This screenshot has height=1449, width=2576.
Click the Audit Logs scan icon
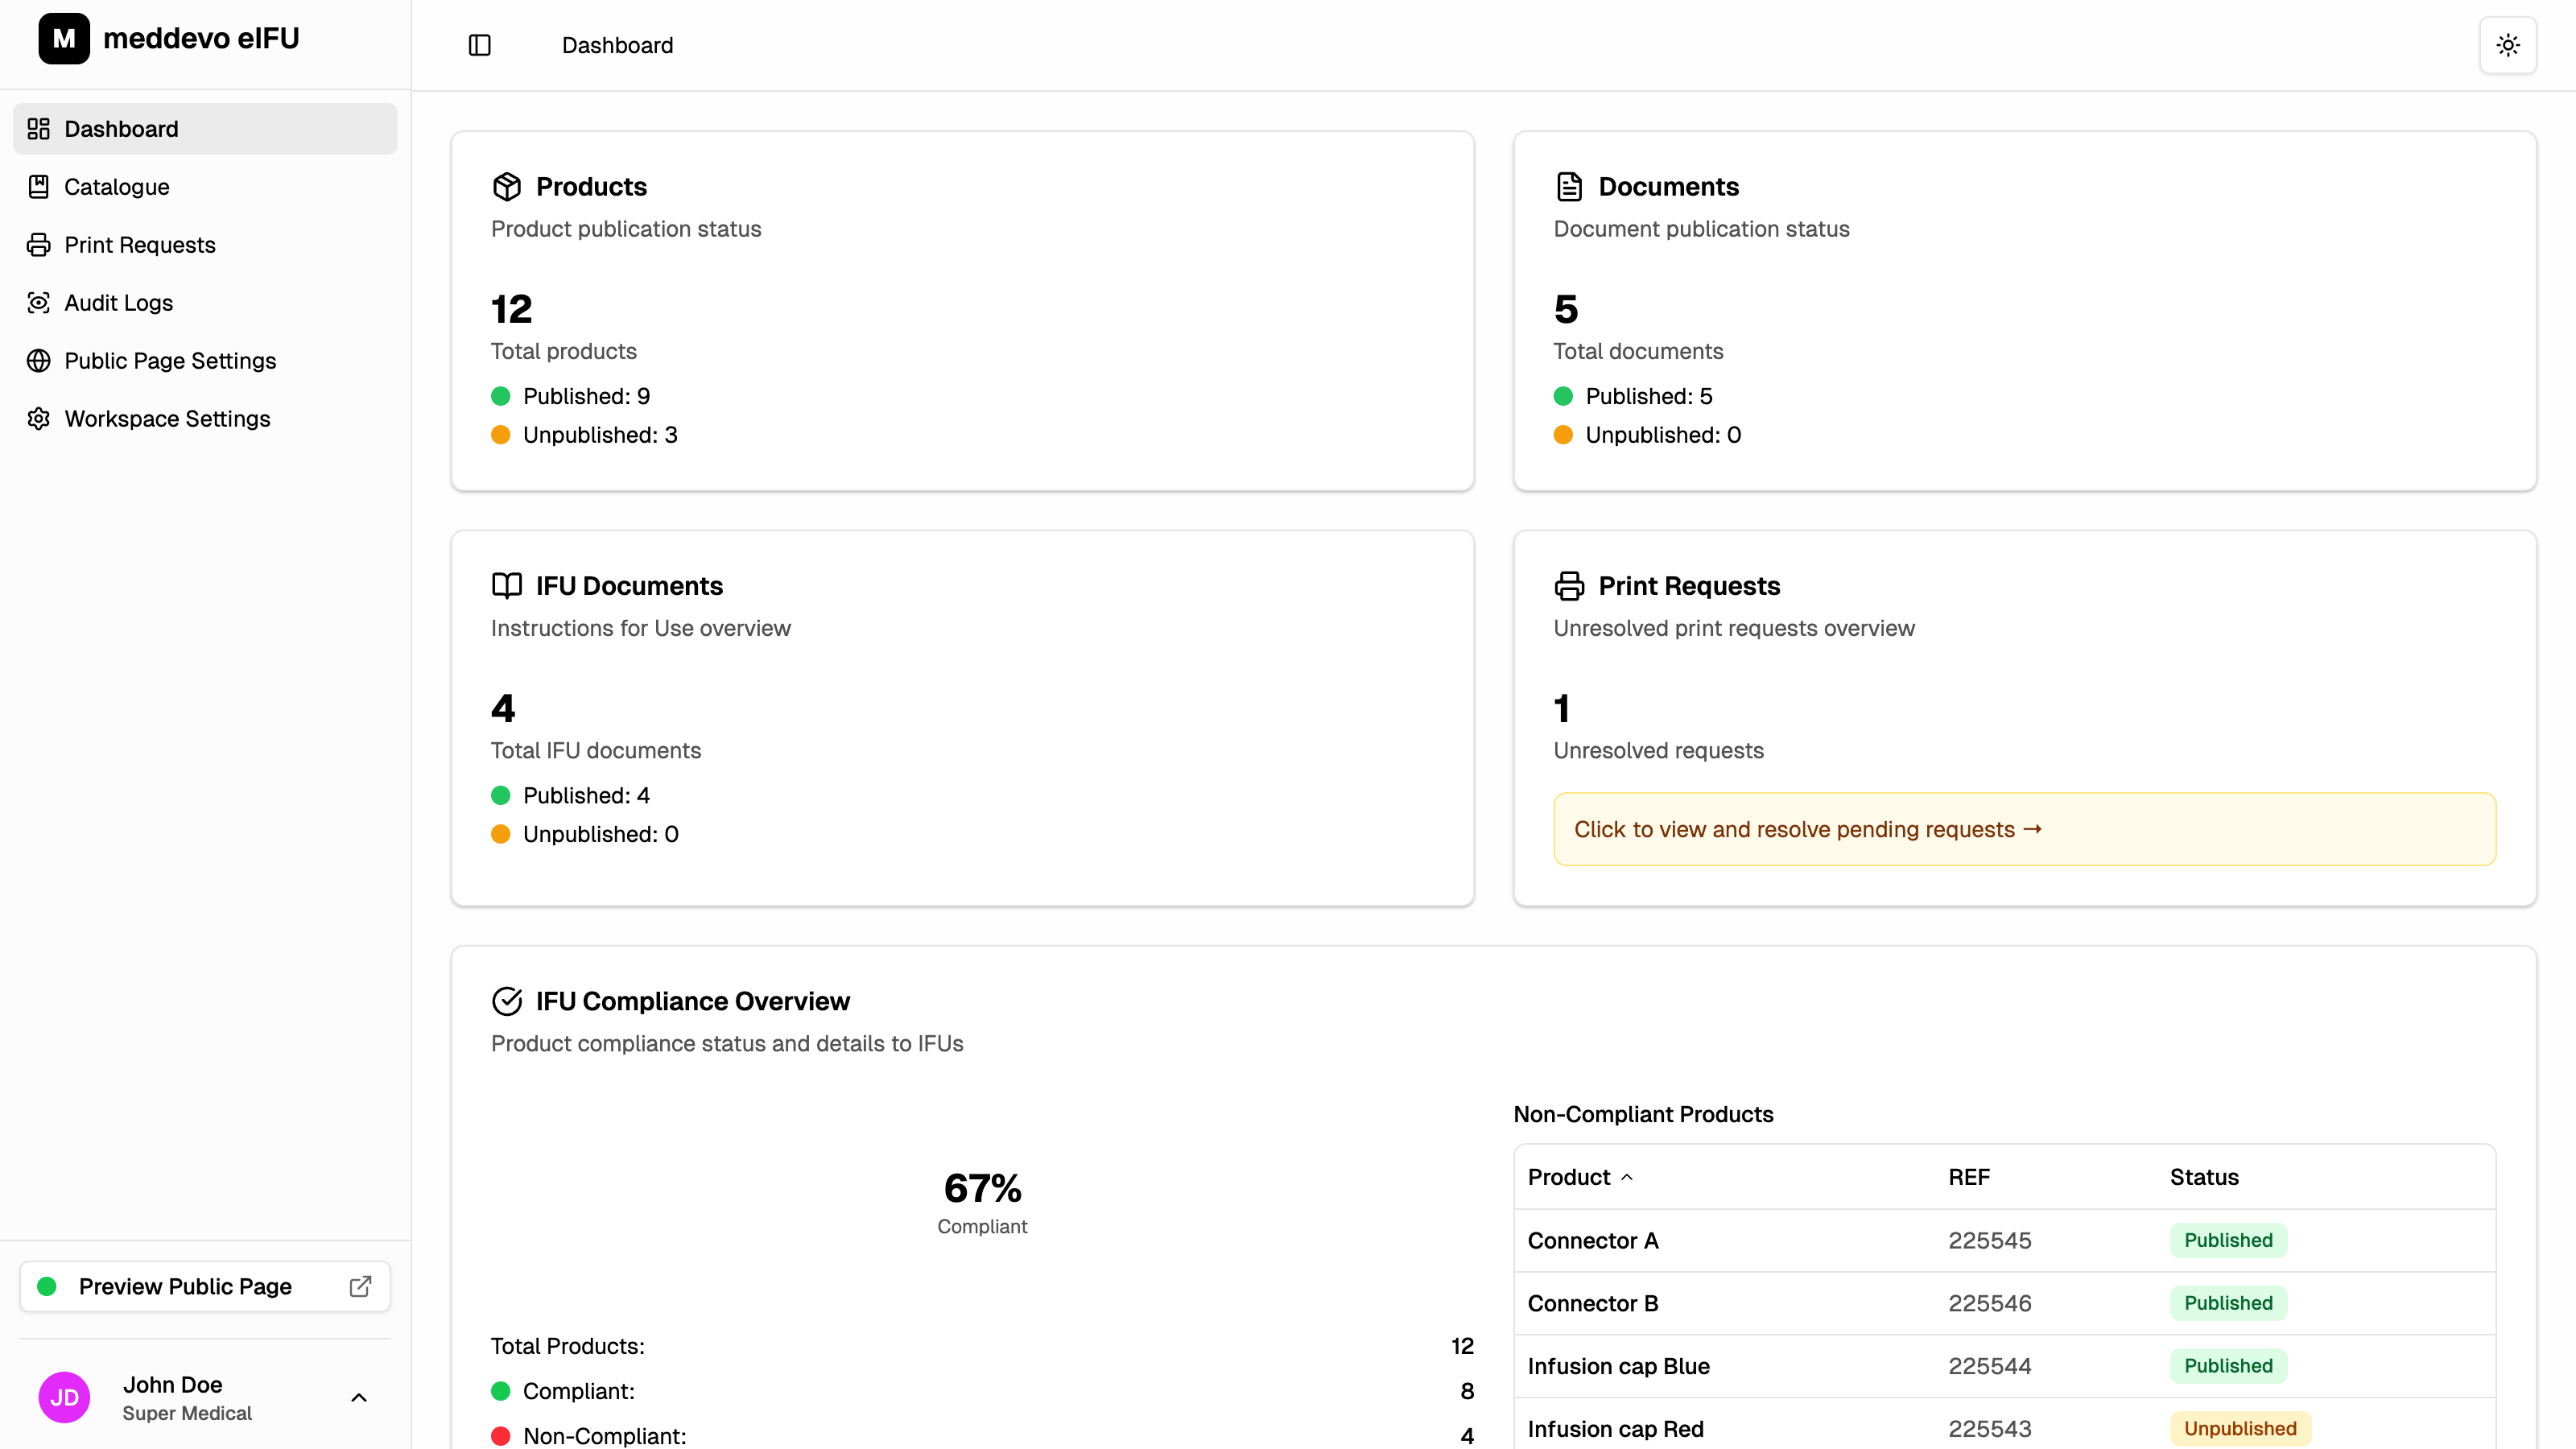[38, 303]
